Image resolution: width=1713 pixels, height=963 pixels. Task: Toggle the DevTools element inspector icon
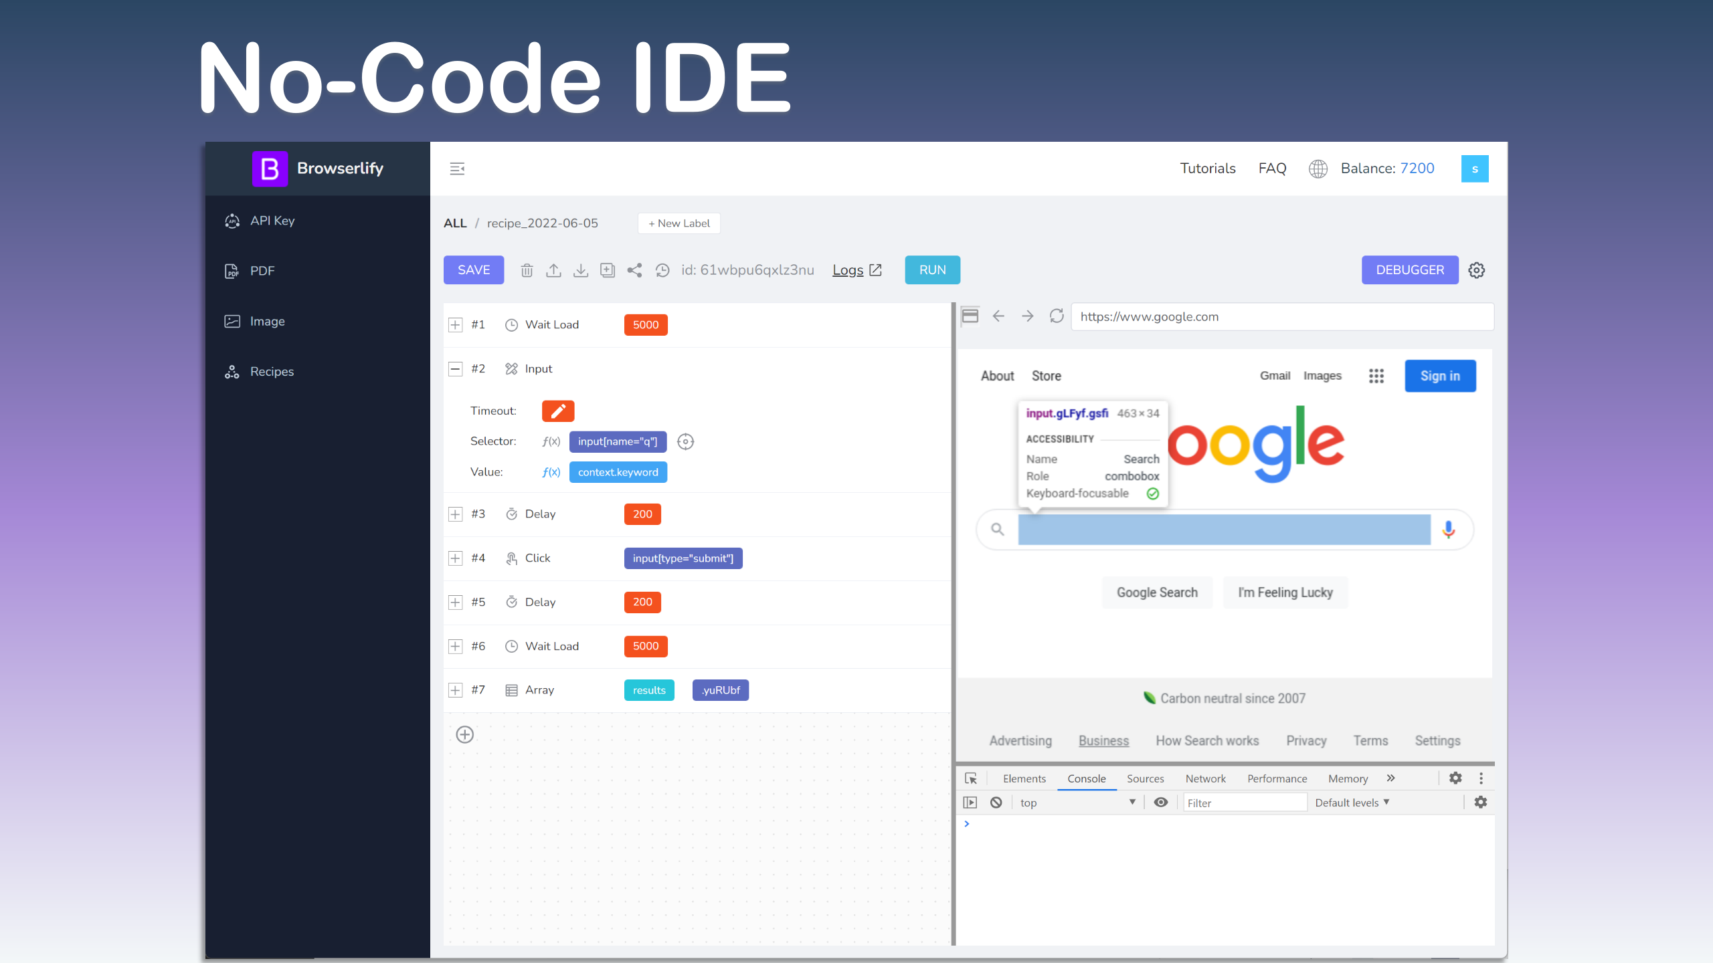[x=971, y=778]
